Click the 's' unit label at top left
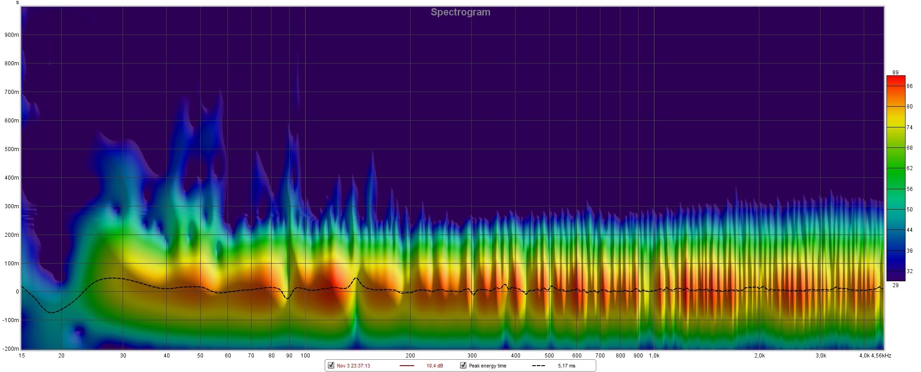The width and height of the screenshot is (921, 372). pyautogui.click(x=17, y=3)
